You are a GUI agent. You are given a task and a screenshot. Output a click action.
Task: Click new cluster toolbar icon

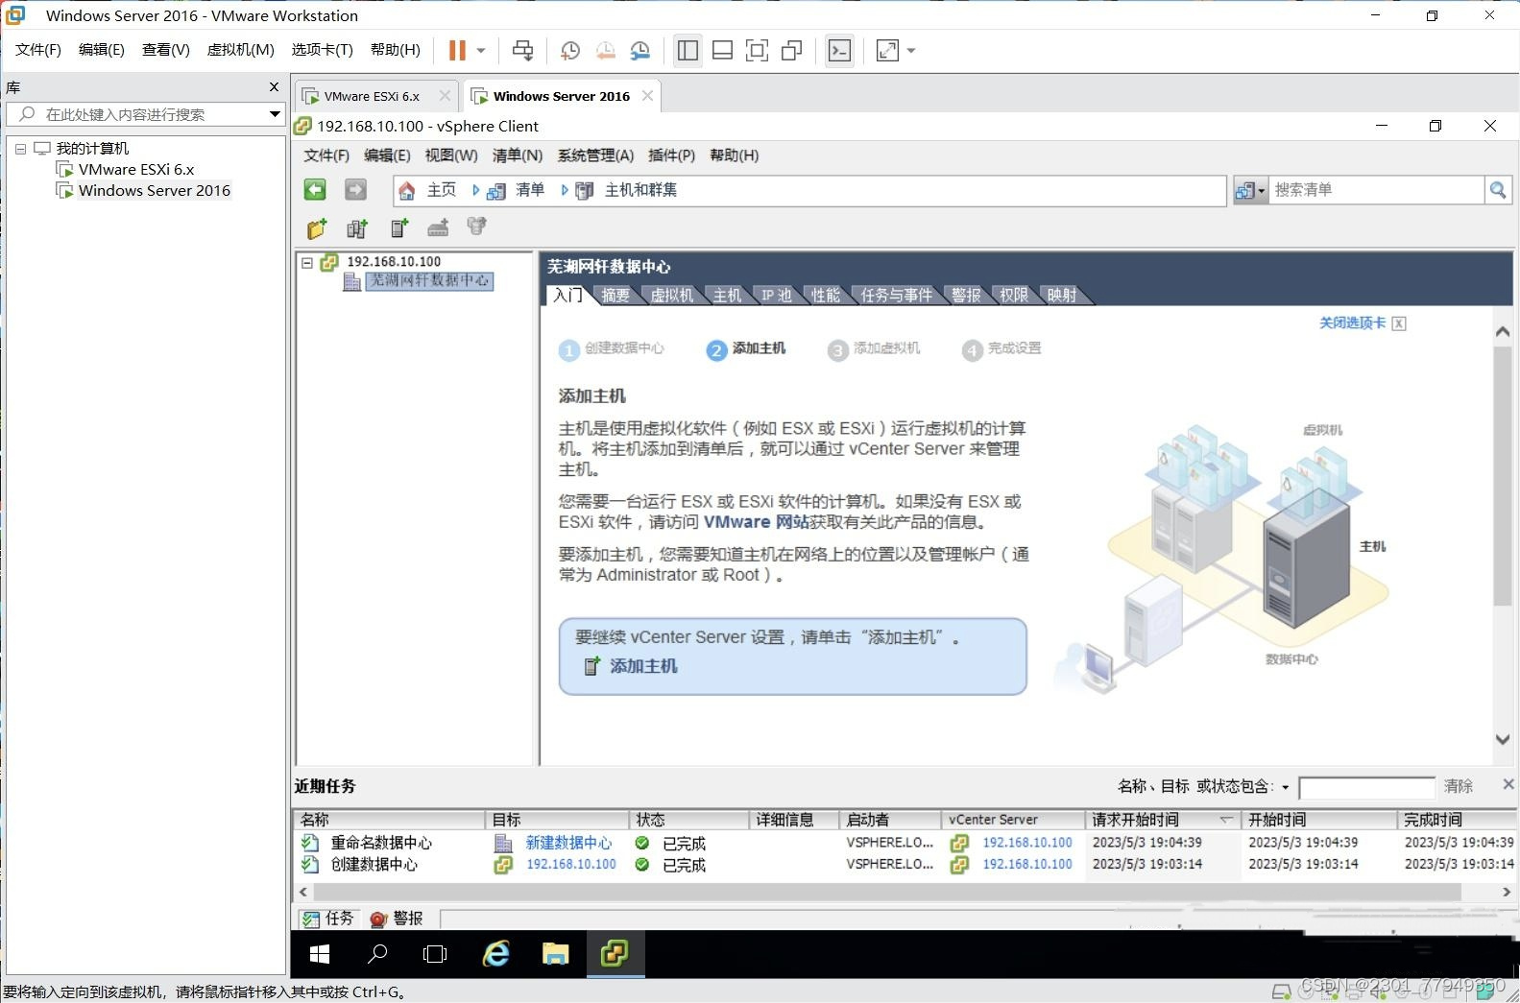point(438,227)
